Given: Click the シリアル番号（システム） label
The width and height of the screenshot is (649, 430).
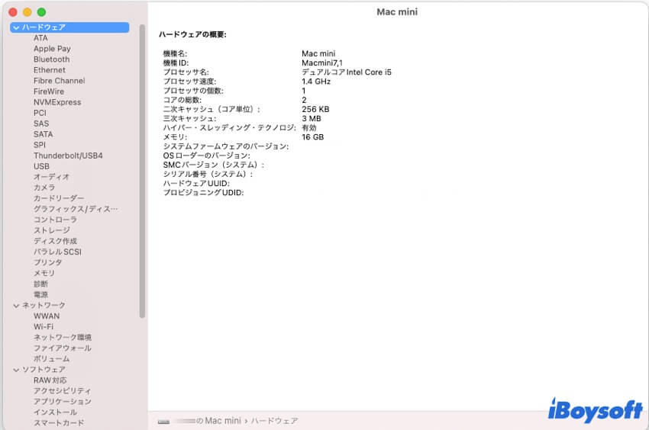Looking at the screenshot, I should pos(208,175).
